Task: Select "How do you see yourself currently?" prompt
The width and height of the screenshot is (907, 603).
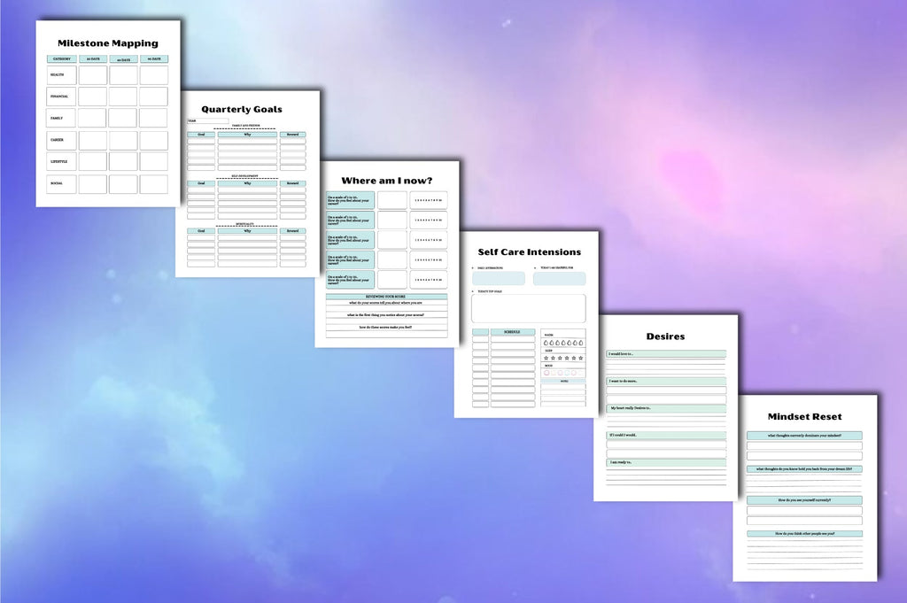Action: (x=804, y=500)
